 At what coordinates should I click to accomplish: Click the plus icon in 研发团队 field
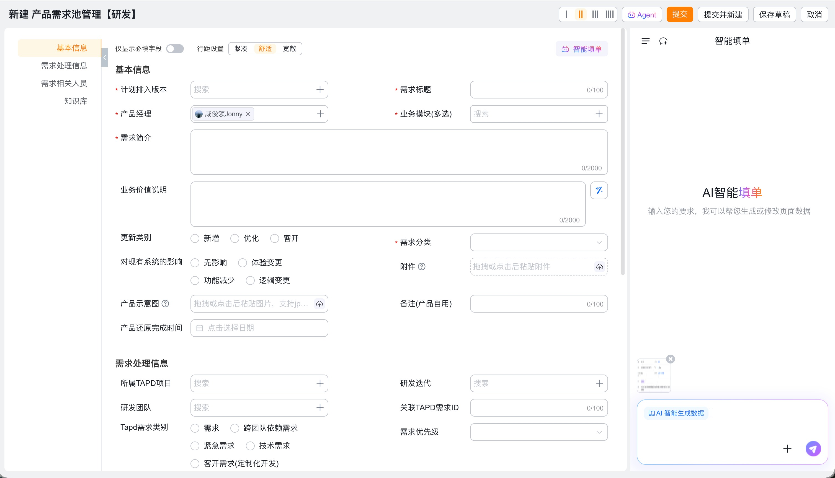320,408
